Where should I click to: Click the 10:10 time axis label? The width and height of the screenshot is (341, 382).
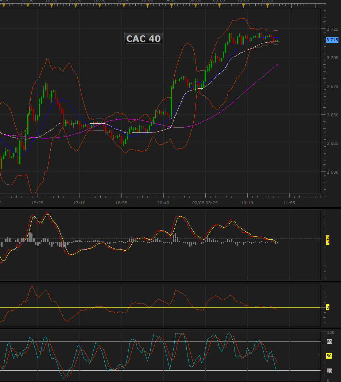tap(247, 203)
